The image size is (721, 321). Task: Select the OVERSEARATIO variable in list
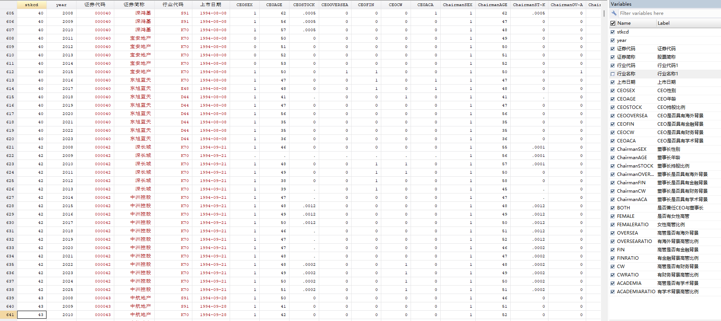pyautogui.click(x=635, y=241)
